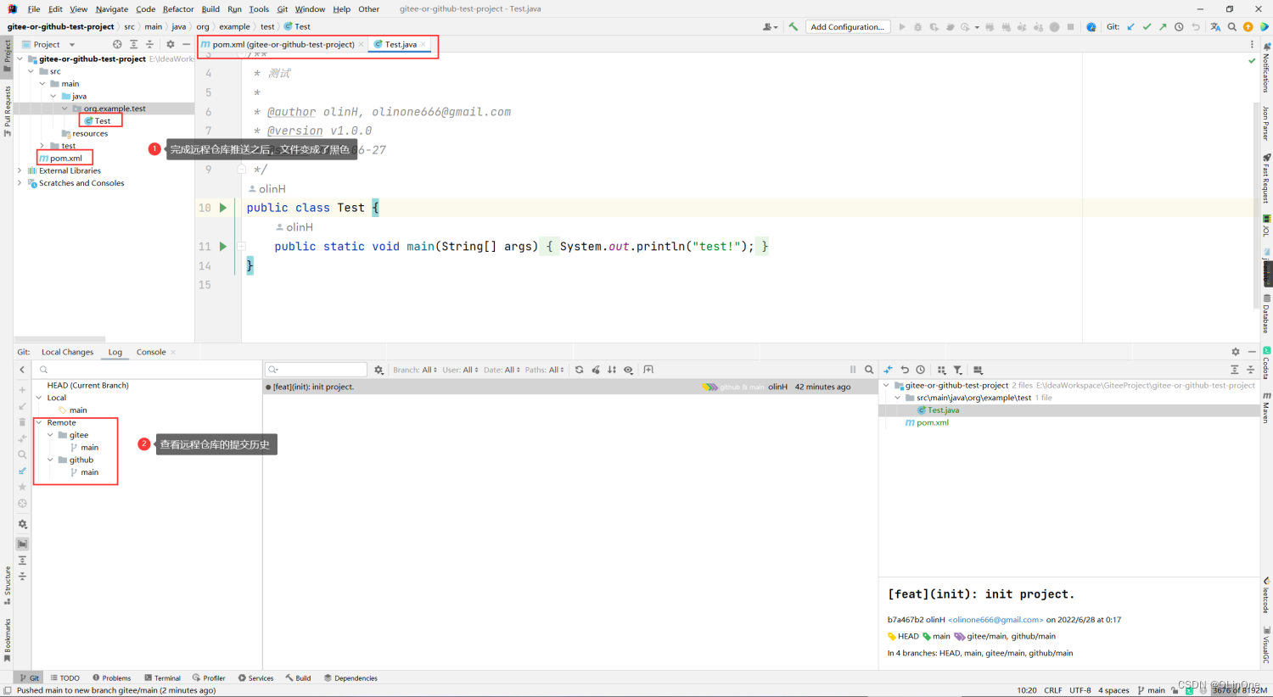Collapse the src folder in Project tree

tap(31, 71)
